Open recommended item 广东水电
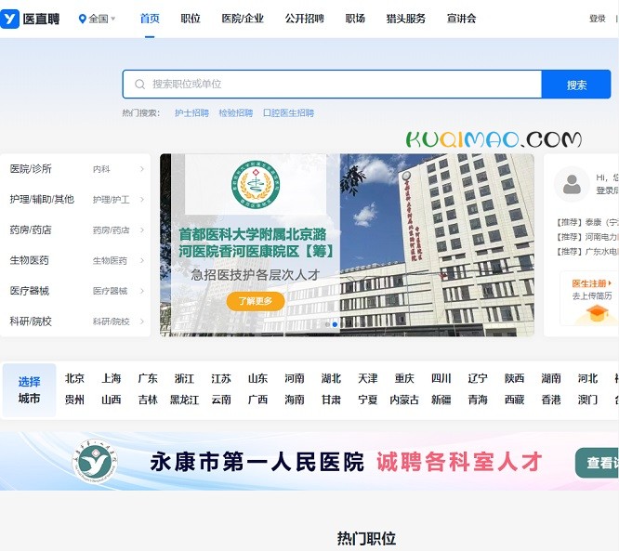Viewport: 619px width, 551px height. 587,252
